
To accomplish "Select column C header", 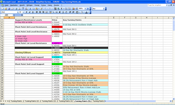I will (x=57, y=18).
